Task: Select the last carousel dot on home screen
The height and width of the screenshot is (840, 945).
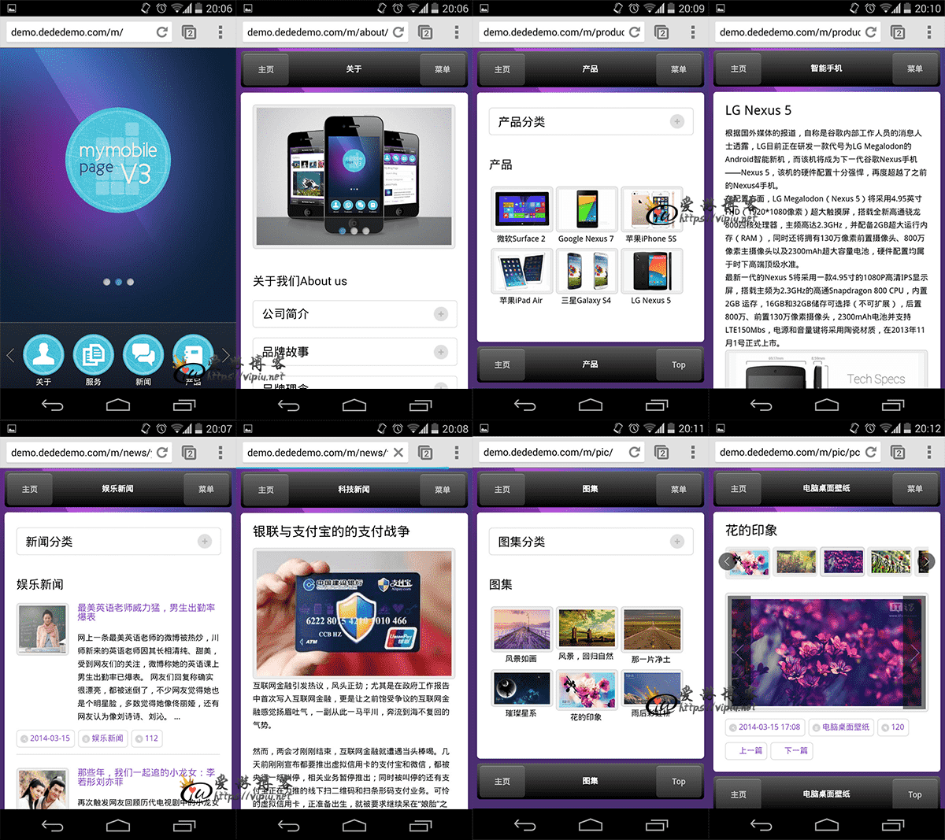Action: pos(130,282)
